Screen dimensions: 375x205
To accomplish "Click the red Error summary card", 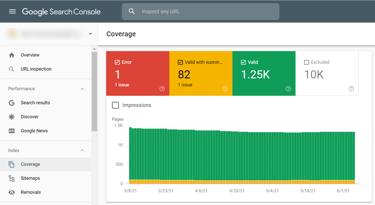I will [x=138, y=73].
